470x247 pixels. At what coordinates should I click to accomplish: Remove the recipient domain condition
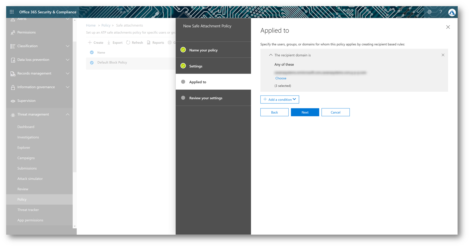point(443,55)
